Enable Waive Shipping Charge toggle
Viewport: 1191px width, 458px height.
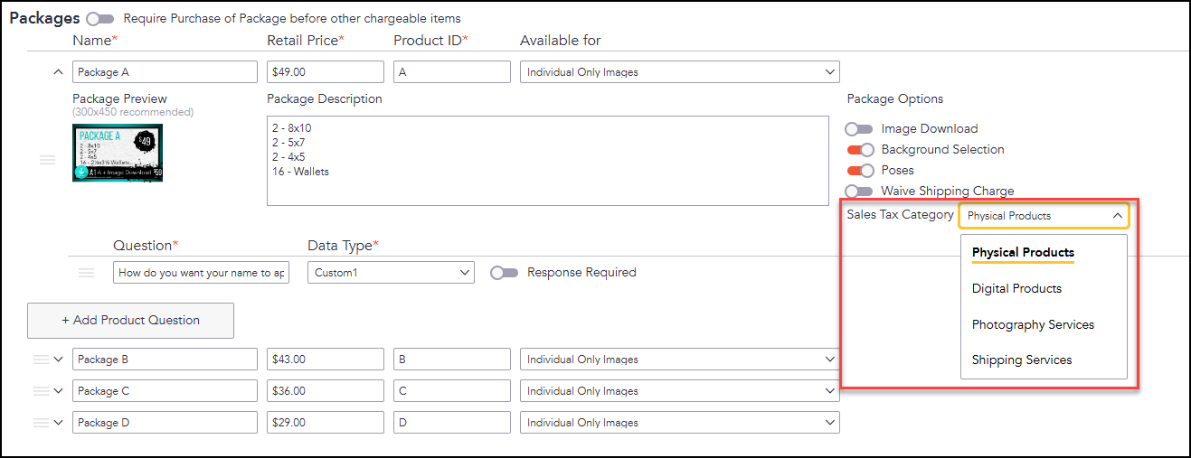[859, 192]
